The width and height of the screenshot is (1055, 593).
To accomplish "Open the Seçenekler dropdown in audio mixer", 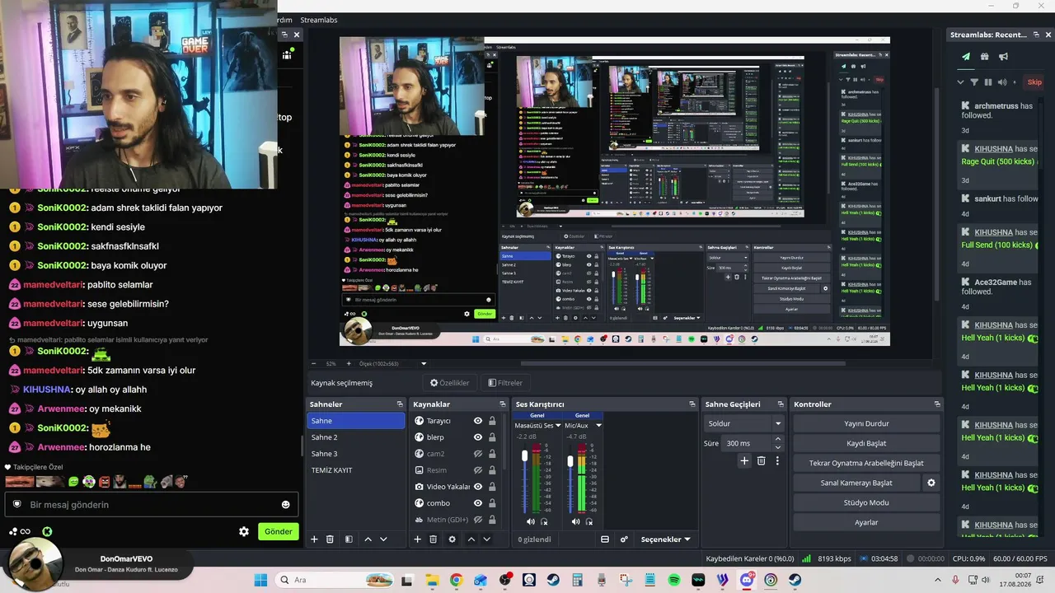I will [x=666, y=539].
